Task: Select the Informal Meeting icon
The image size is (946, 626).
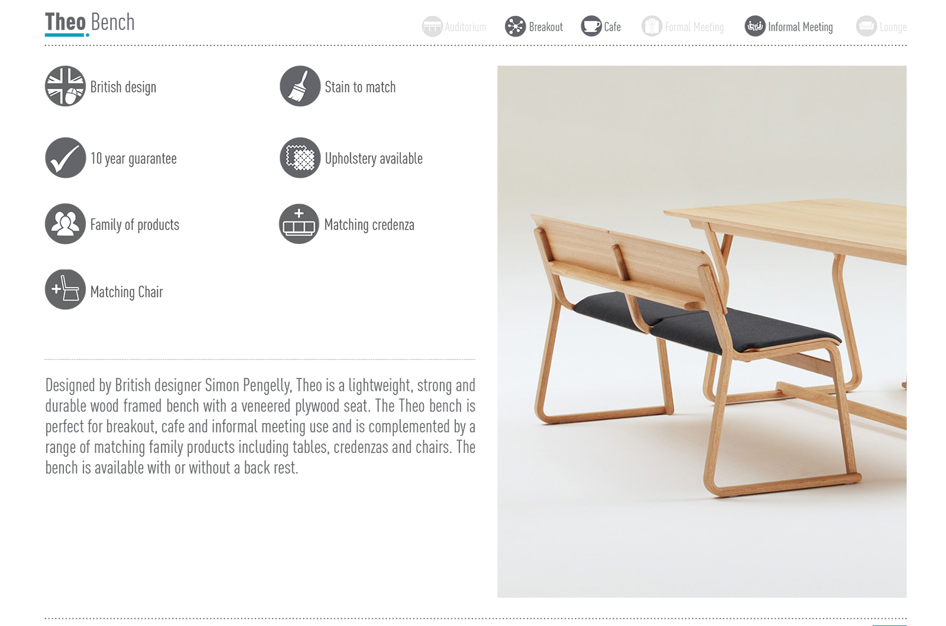Action: tap(754, 26)
